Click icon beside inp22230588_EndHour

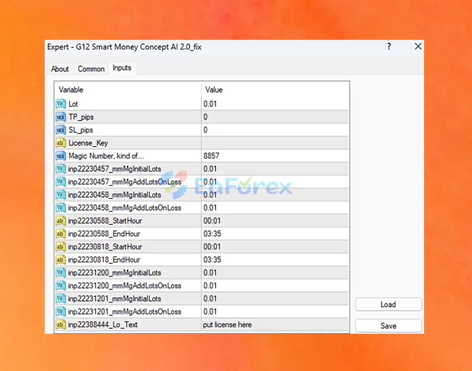click(x=60, y=234)
